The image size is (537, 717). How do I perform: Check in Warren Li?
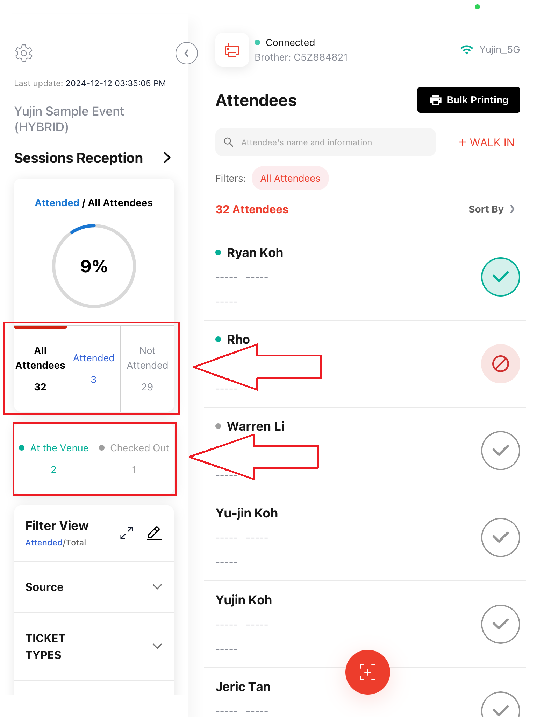(x=501, y=451)
